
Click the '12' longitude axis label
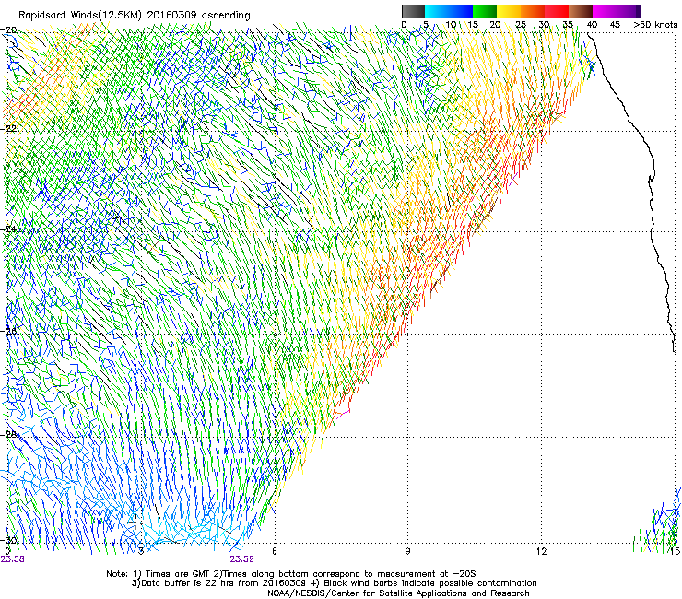tap(541, 551)
